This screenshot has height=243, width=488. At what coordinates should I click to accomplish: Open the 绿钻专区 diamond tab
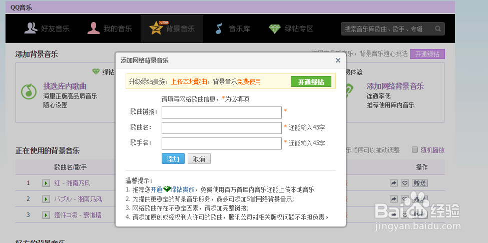tap(291, 28)
